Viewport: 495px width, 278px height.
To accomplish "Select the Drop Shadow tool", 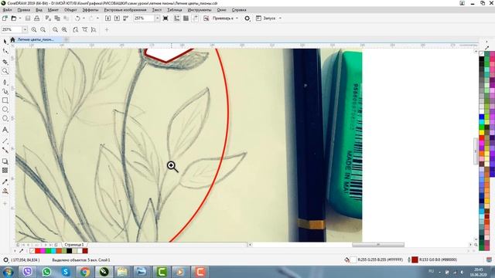I will (x=5, y=161).
